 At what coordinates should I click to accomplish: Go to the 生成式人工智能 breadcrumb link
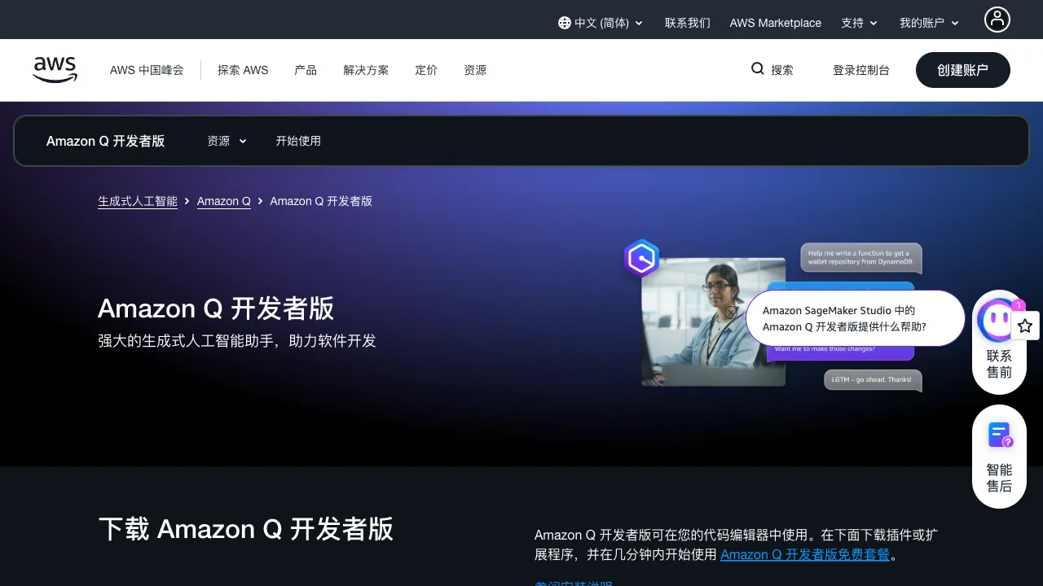[138, 201]
